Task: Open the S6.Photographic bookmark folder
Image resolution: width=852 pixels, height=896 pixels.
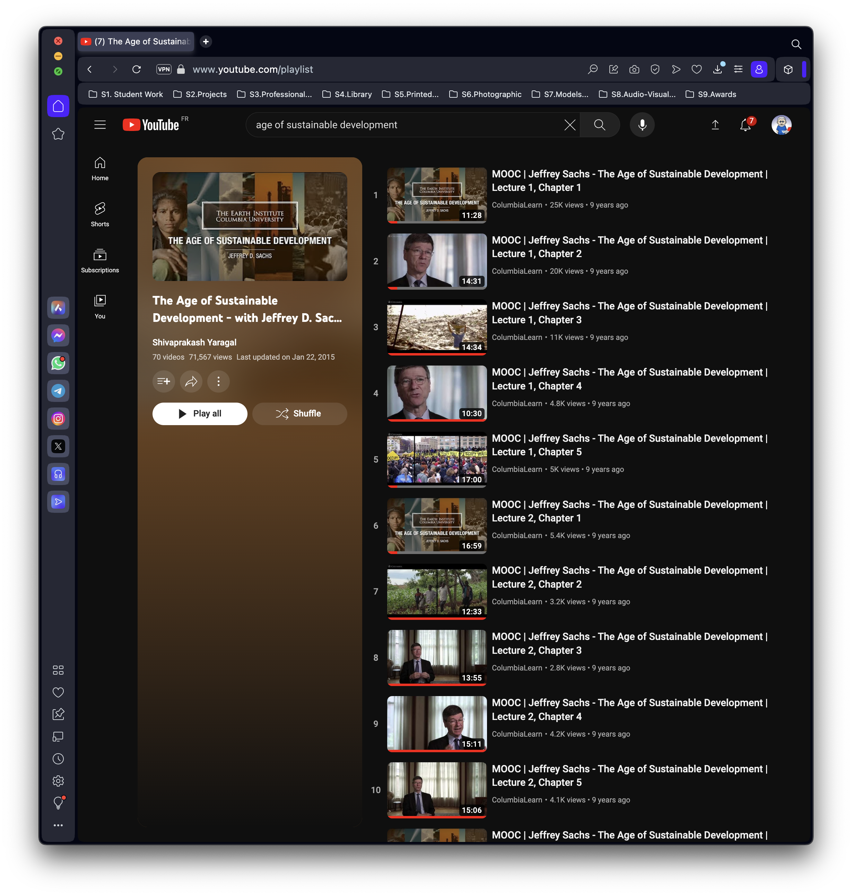Action: (x=485, y=94)
